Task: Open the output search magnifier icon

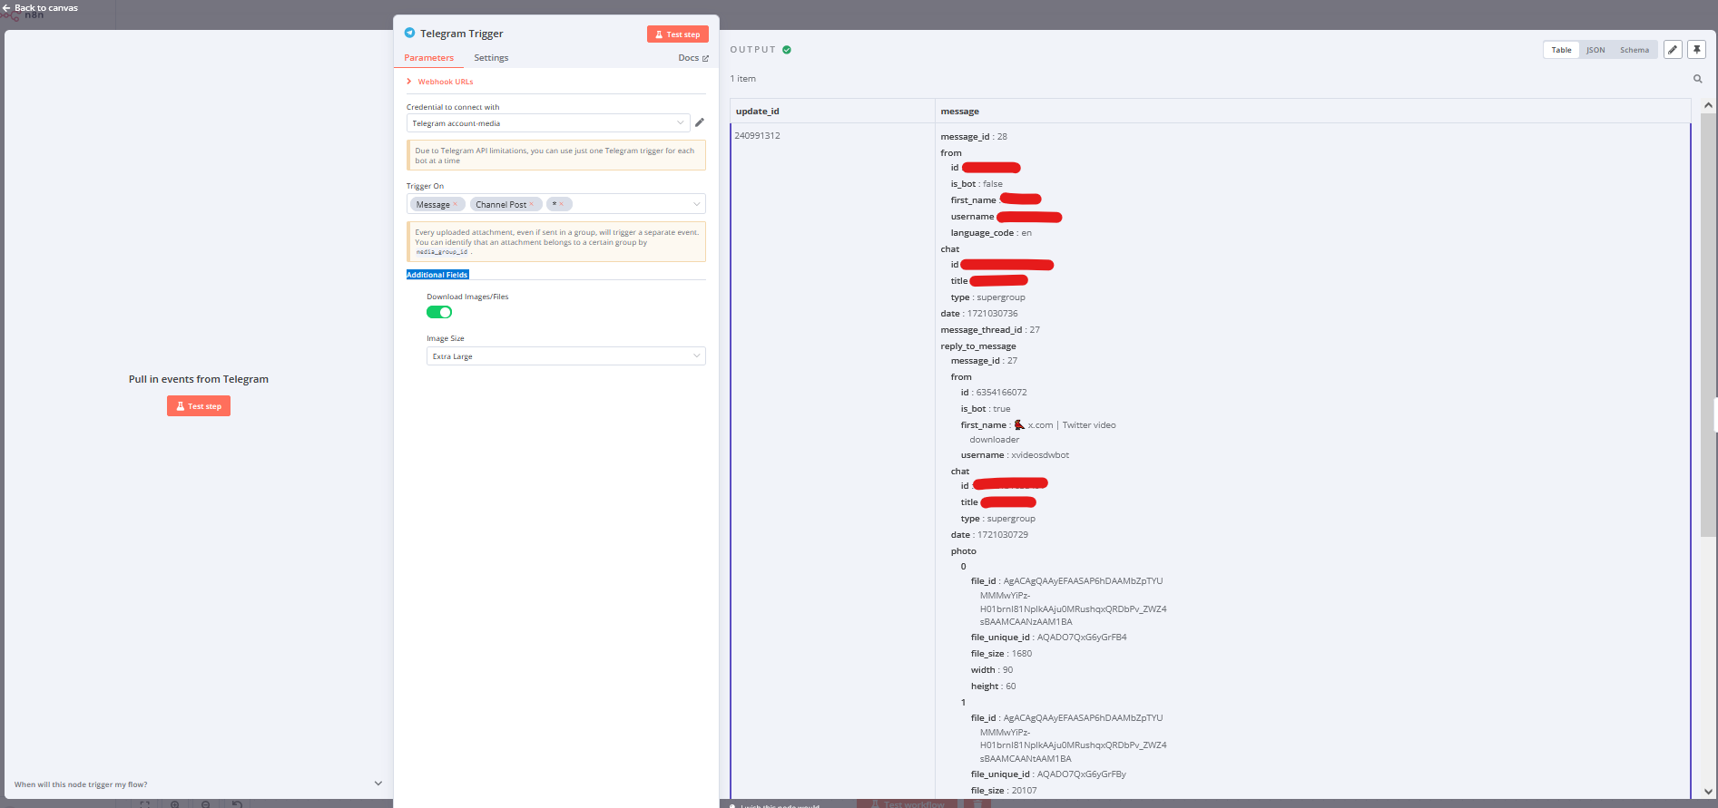Action: (x=1698, y=79)
